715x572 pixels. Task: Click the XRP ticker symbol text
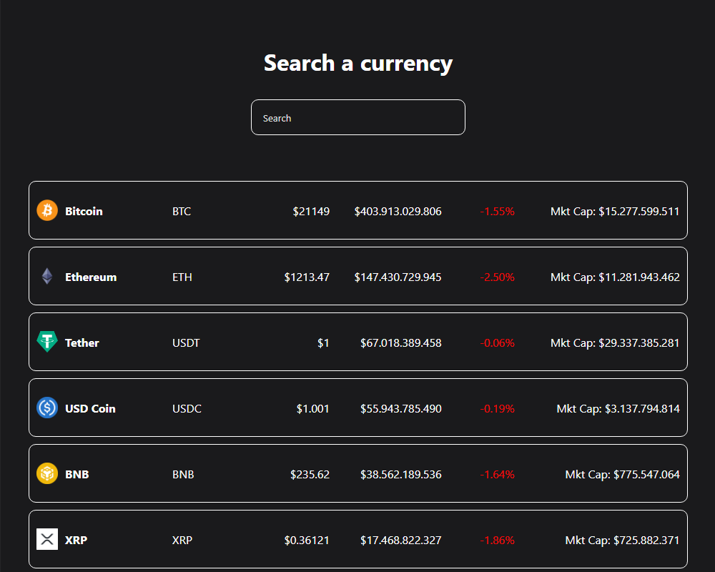click(182, 540)
